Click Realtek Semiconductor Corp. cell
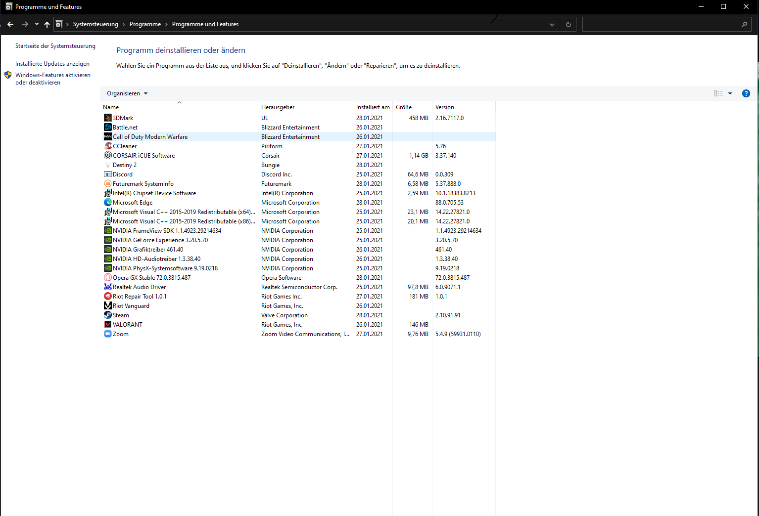Image resolution: width=759 pixels, height=516 pixels. pos(299,287)
